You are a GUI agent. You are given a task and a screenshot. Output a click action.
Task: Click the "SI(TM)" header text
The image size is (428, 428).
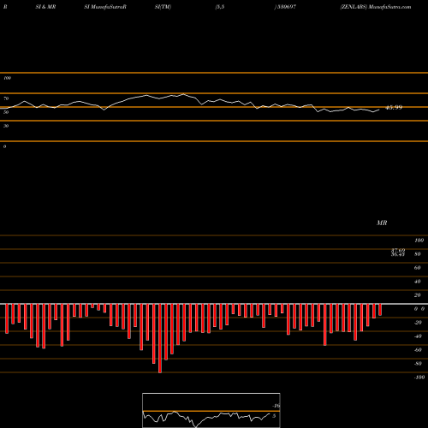click(163, 7)
